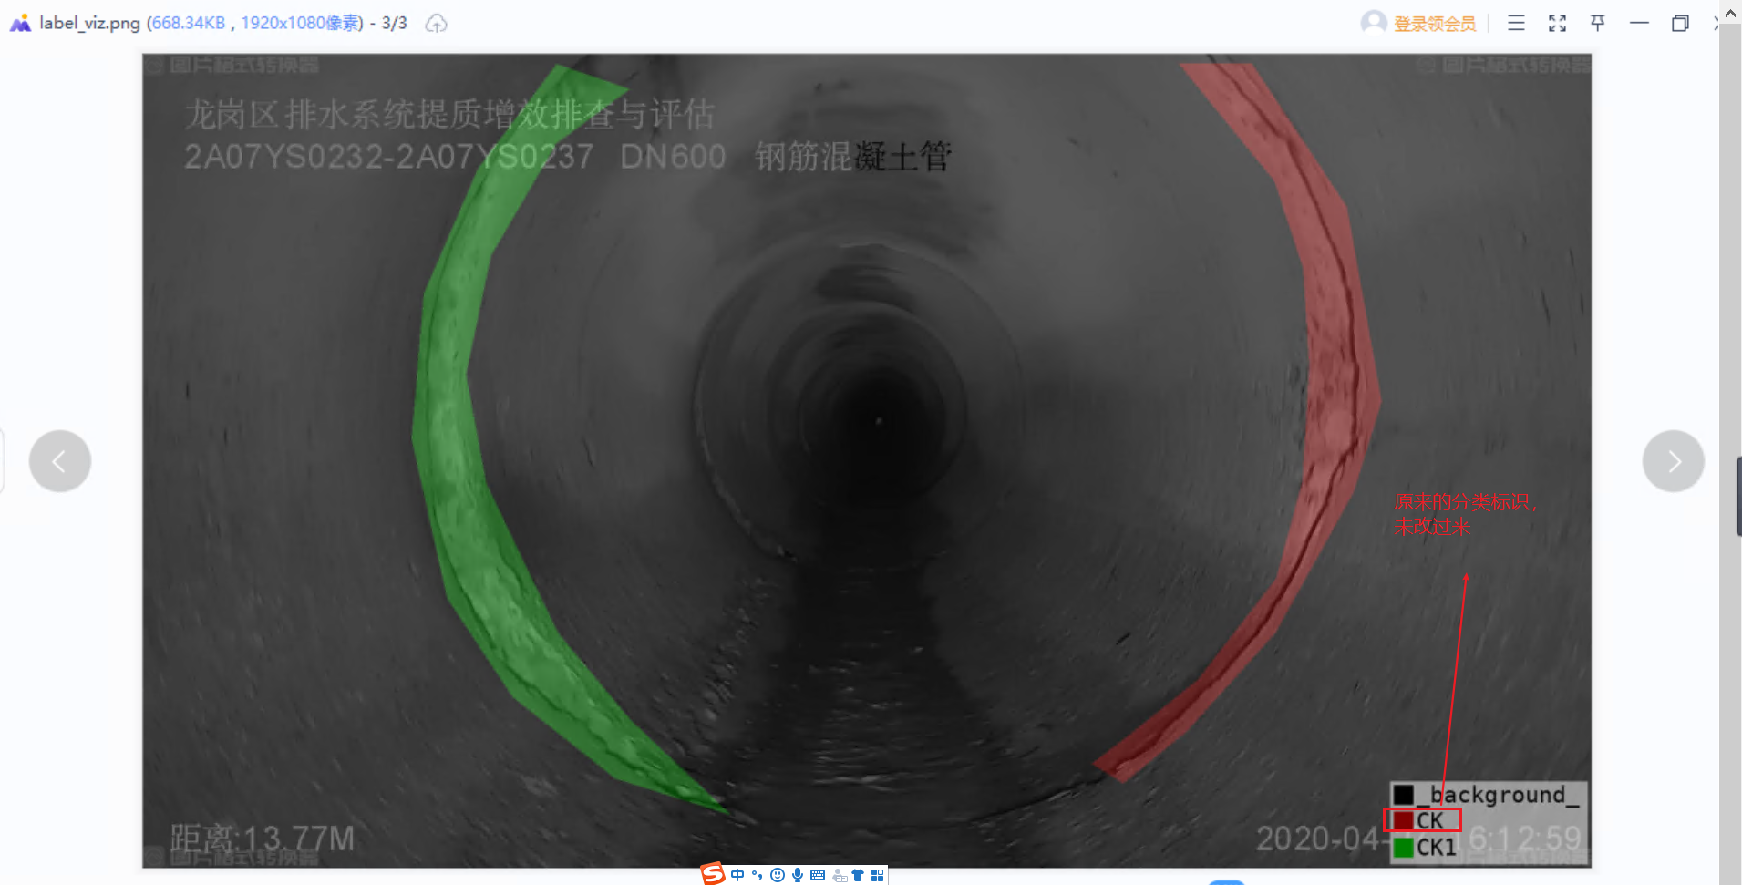Pin the viewer window always on top

[1598, 23]
